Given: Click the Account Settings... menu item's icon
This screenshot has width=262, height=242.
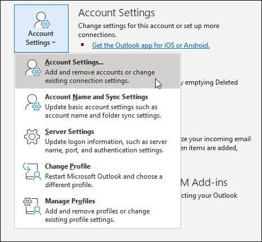Looking at the screenshot, I should pos(33,68).
